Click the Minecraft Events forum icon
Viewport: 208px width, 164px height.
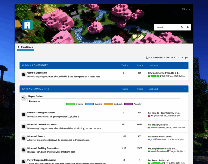click(24, 138)
